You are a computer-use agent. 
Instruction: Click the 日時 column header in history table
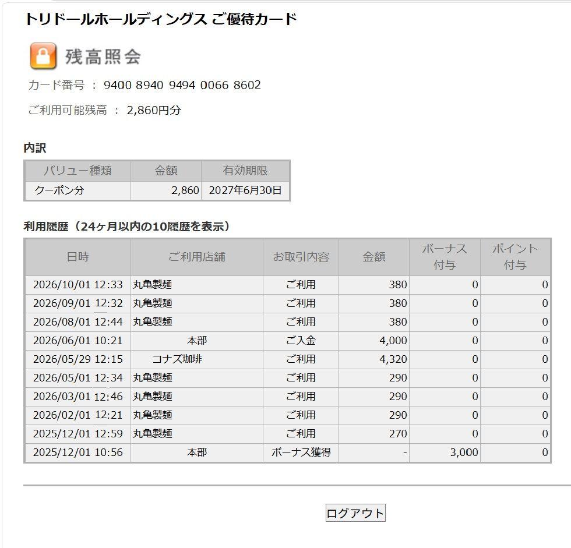[x=78, y=257]
